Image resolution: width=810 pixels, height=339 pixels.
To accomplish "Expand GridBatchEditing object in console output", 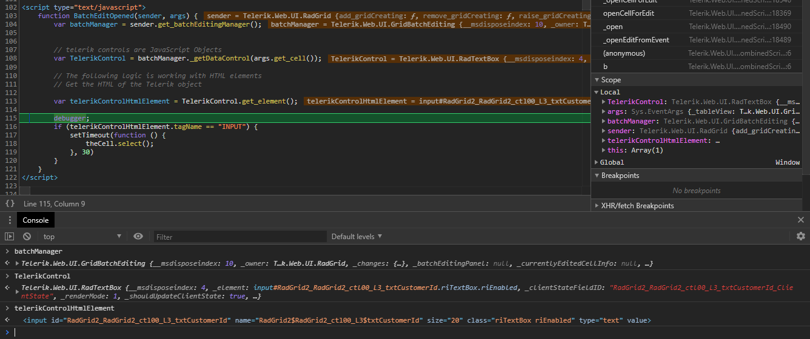I will [x=18, y=263].
